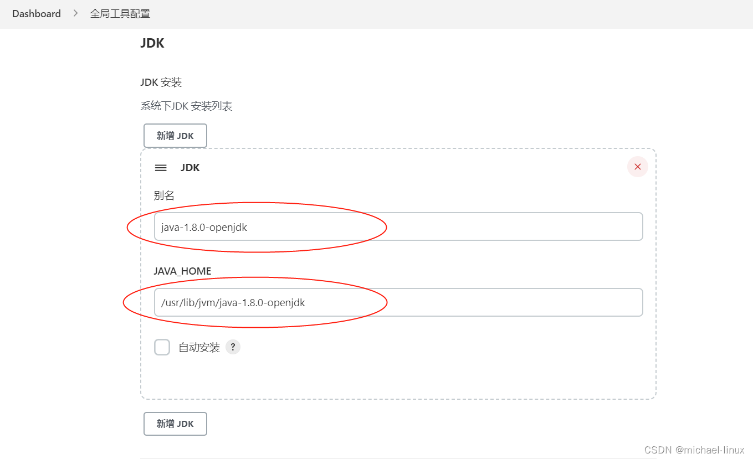Image resolution: width=753 pixels, height=459 pixels.
Task: Click the JDK section heading
Action: (x=152, y=43)
